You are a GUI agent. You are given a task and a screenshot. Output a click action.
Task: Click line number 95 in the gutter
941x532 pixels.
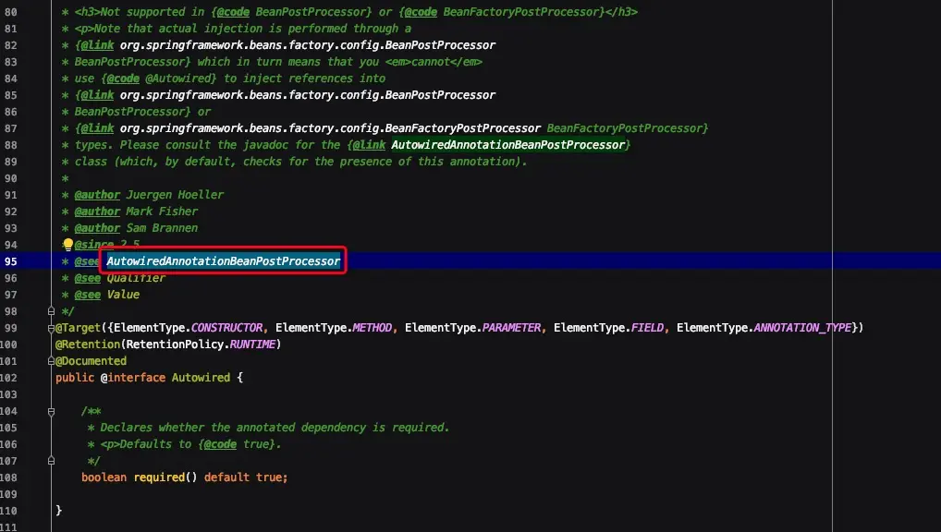click(11, 260)
